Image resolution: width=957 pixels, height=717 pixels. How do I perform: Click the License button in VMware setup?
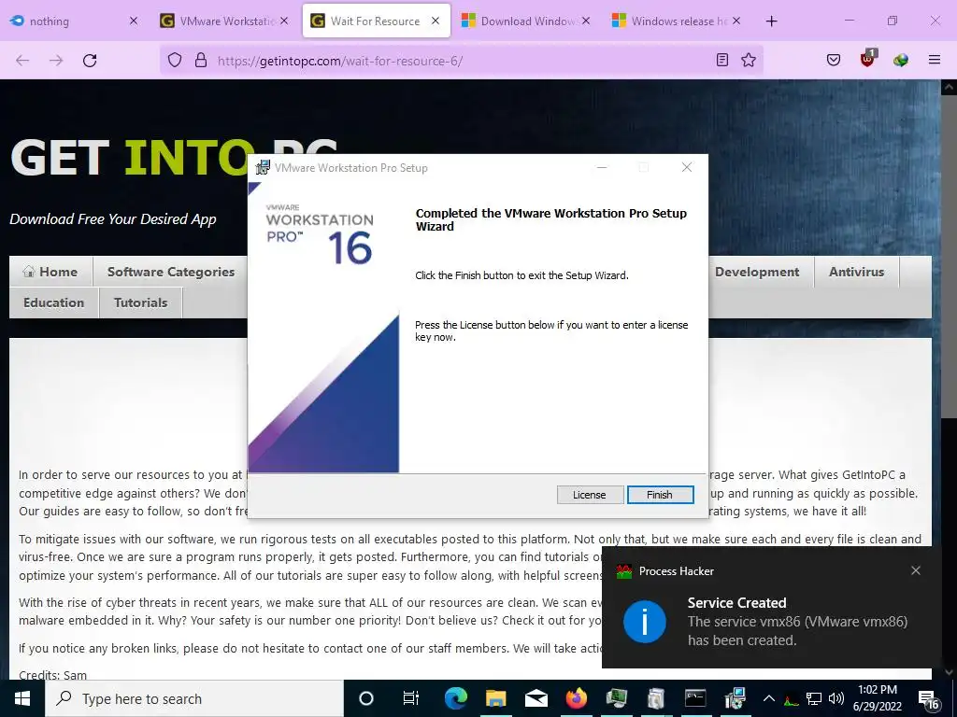589,495
